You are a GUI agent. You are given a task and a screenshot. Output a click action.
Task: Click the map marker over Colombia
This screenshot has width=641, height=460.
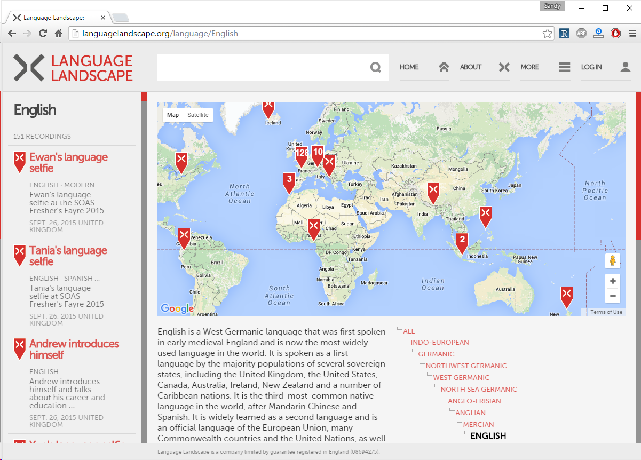(x=184, y=239)
